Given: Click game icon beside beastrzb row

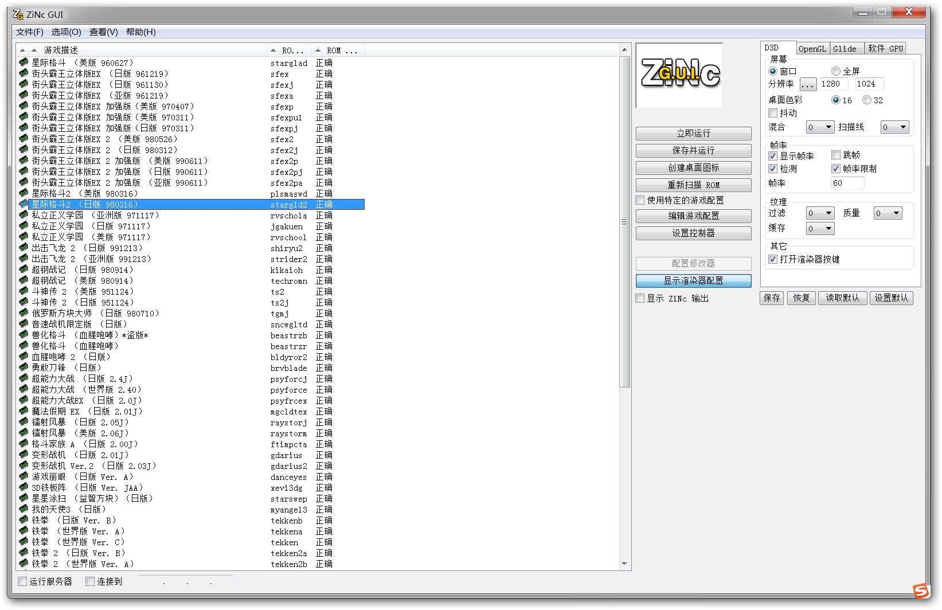Looking at the screenshot, I should tap(24, 335).
